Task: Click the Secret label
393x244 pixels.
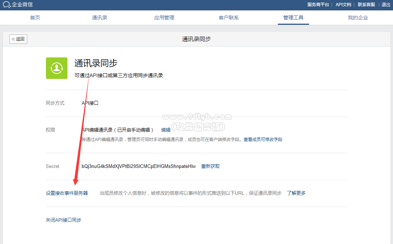Action: 53,166
